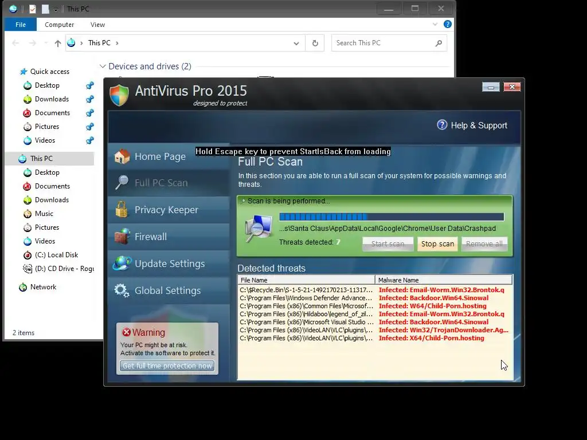This screenshot has width=587, height=440.
Task: Click the scanning computer magnifier icon
Action: click(259, 229)
